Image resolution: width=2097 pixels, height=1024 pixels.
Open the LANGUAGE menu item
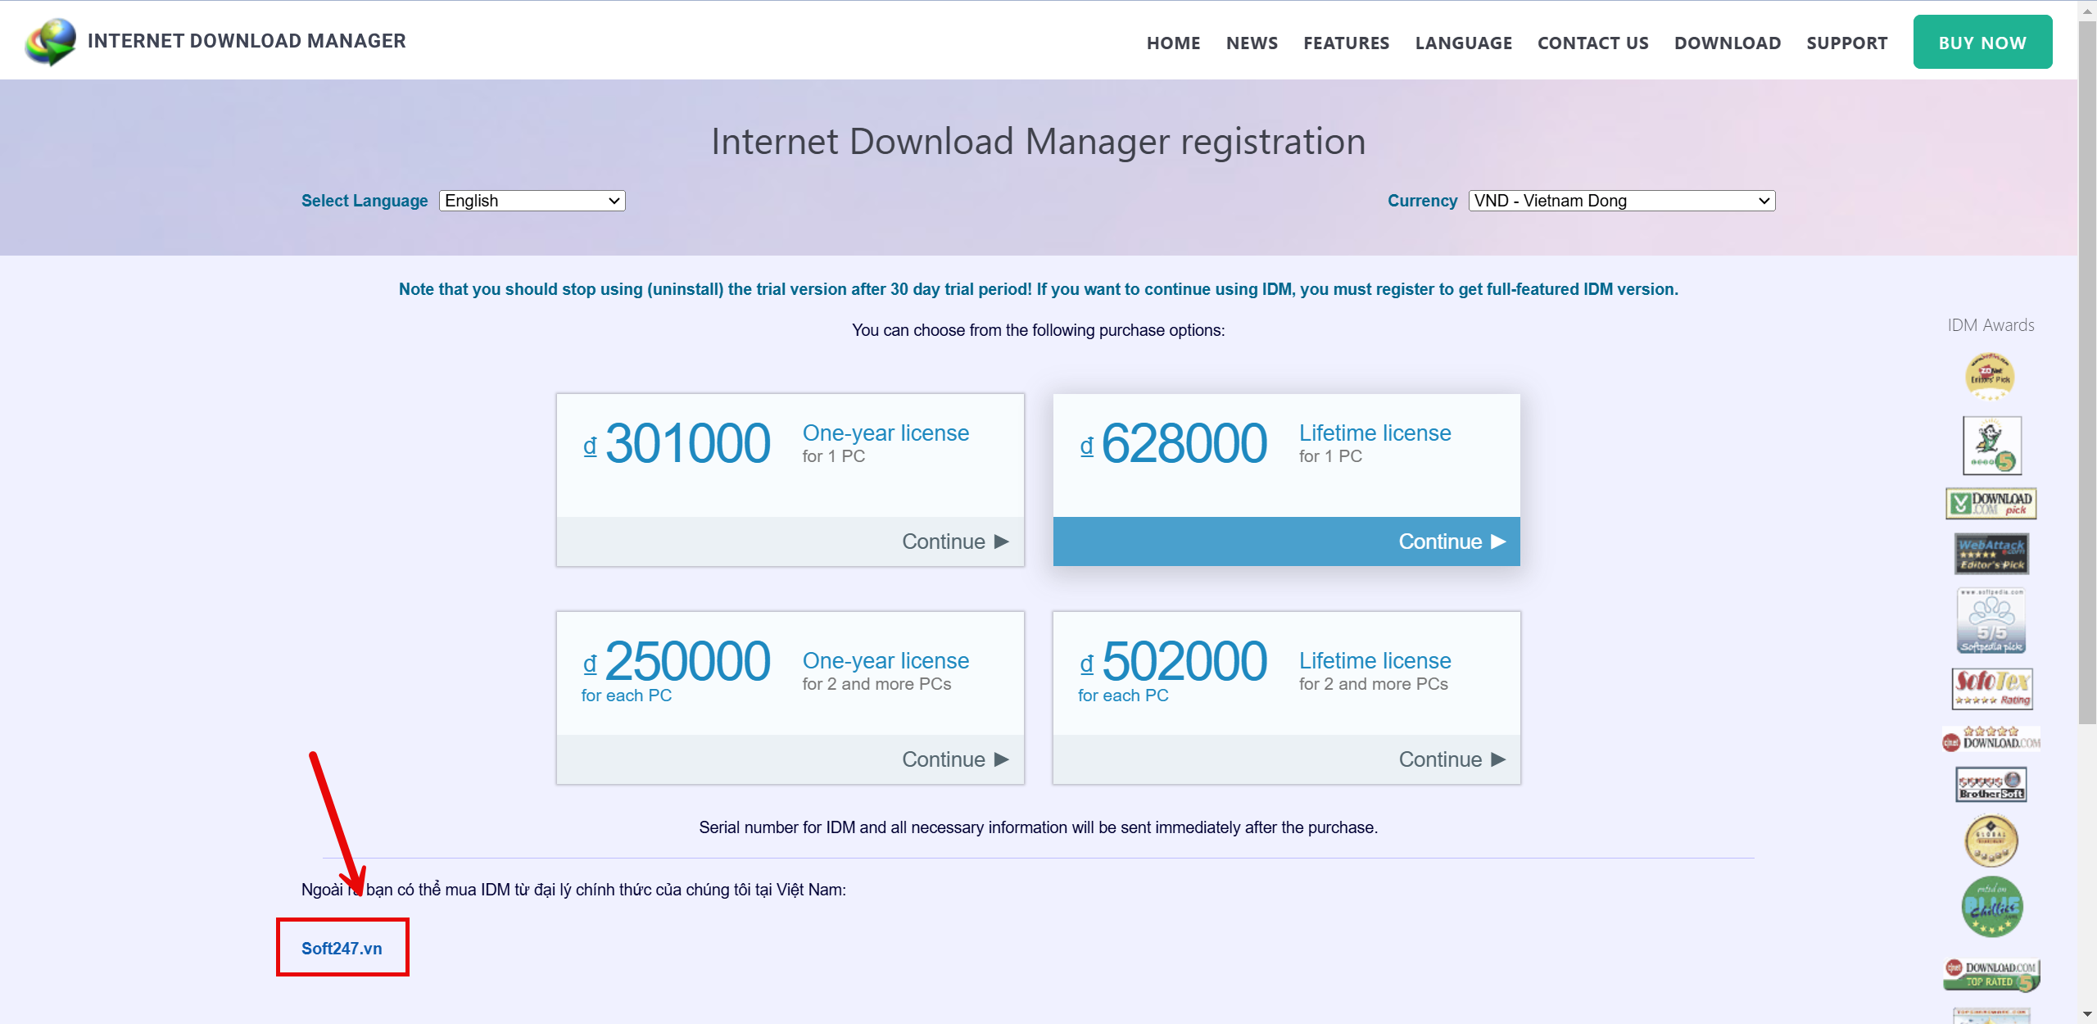tap(1464, 43)
